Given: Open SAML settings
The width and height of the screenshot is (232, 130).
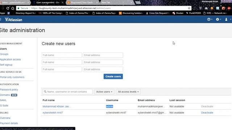Looking at the screenshot, I should click(3, 100).
